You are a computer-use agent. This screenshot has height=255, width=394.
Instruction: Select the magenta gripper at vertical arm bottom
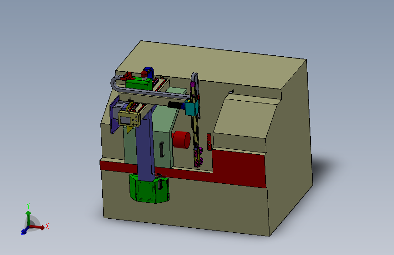click(x=199, y=157)
